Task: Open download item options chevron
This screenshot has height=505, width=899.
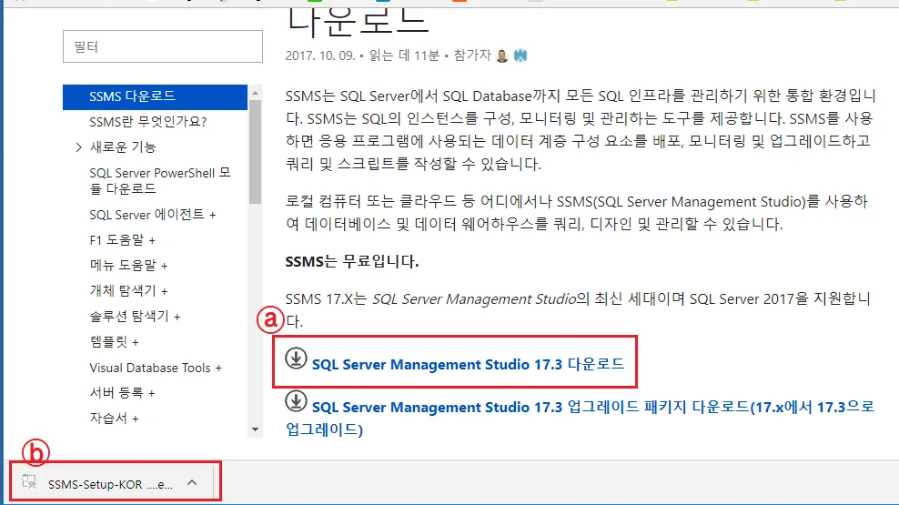Action: tap(192, 483)
